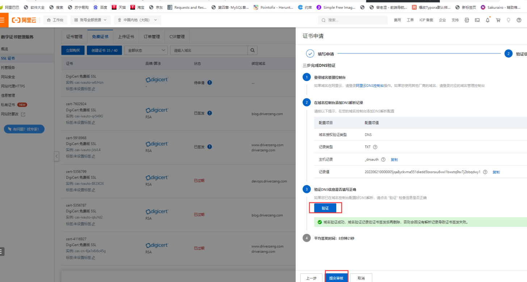Image resolution: width=527 pixels, height=282 pixels.
Task: Switch to CSR管理 tab
Action: pyautogui.click(x=177, y=37)
